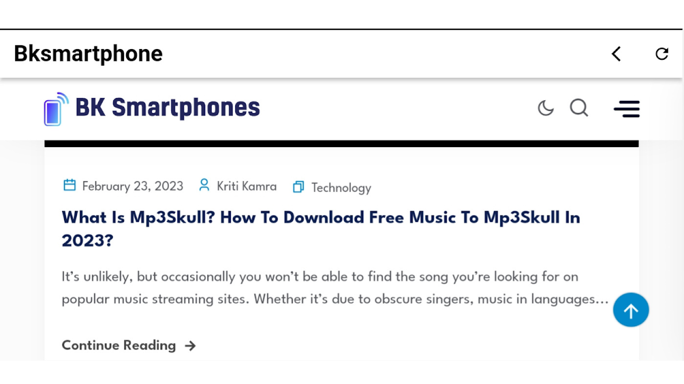Expand the hamburger navigation menu
The image size is (684, 384).
click(626, 109)
